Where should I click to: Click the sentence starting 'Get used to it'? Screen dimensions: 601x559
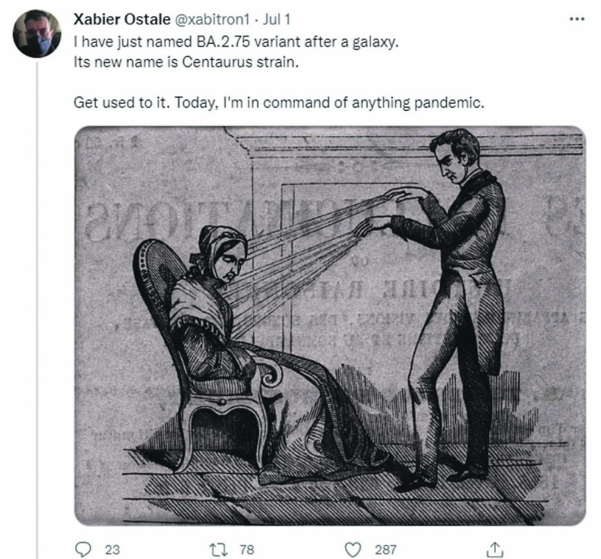278,103
